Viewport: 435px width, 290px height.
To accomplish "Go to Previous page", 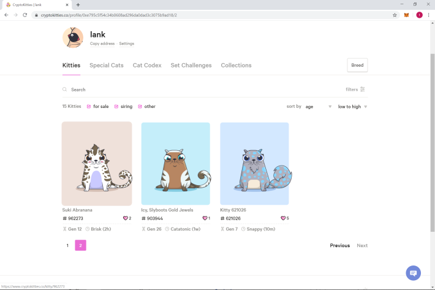I will point(340,245).
